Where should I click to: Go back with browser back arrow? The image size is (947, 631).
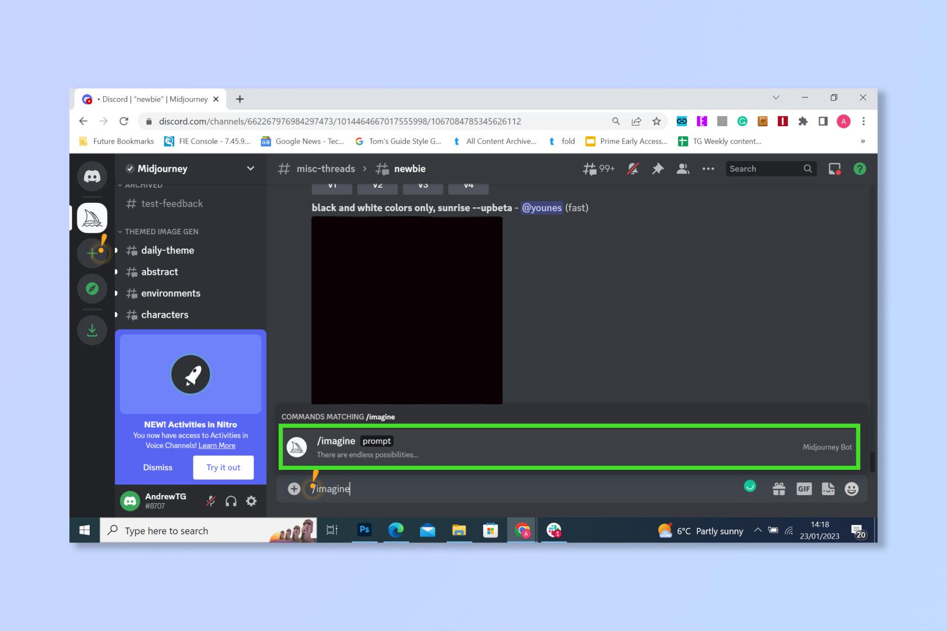click(83, 121)
